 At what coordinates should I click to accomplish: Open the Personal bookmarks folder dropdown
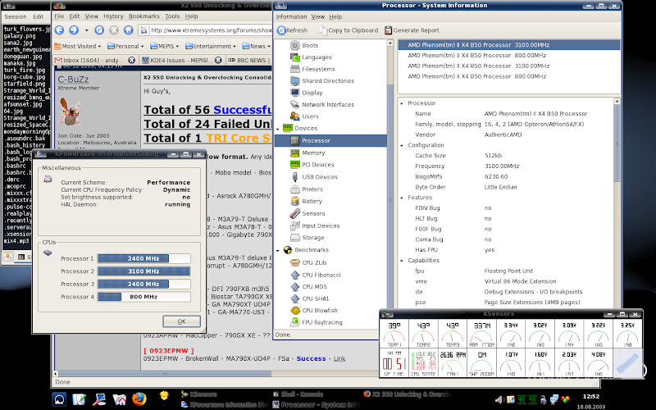125,46
